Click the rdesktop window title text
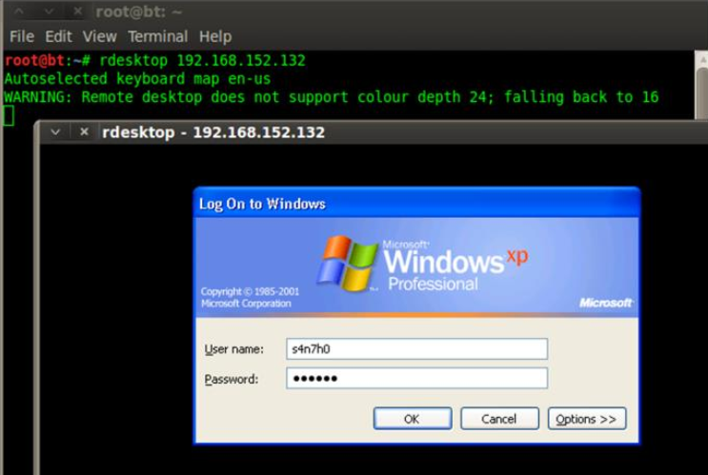The width and height of the screenshot is (708, 475). point(213,132)
